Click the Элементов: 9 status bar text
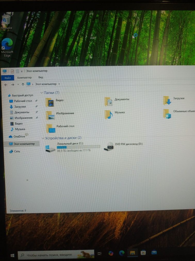This screenshot has width=195, height=261. pos(18,211)
